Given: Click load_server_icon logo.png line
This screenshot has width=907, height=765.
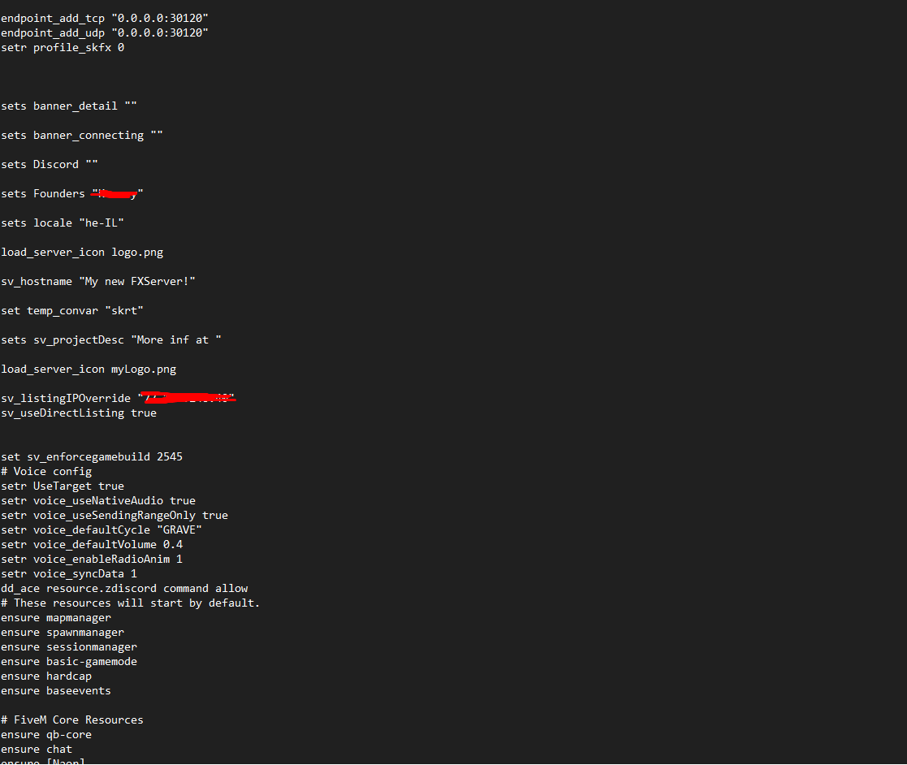Looking at the screenshot, I should pos(82,253).
